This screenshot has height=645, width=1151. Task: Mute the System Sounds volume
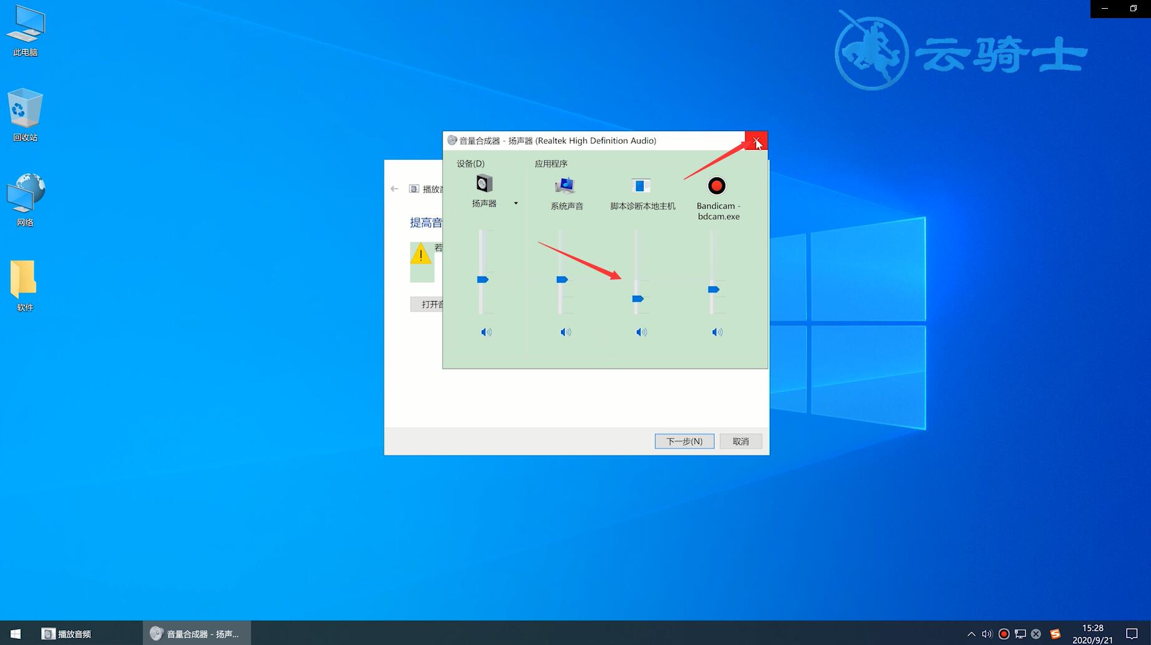[x=566, y=332]
